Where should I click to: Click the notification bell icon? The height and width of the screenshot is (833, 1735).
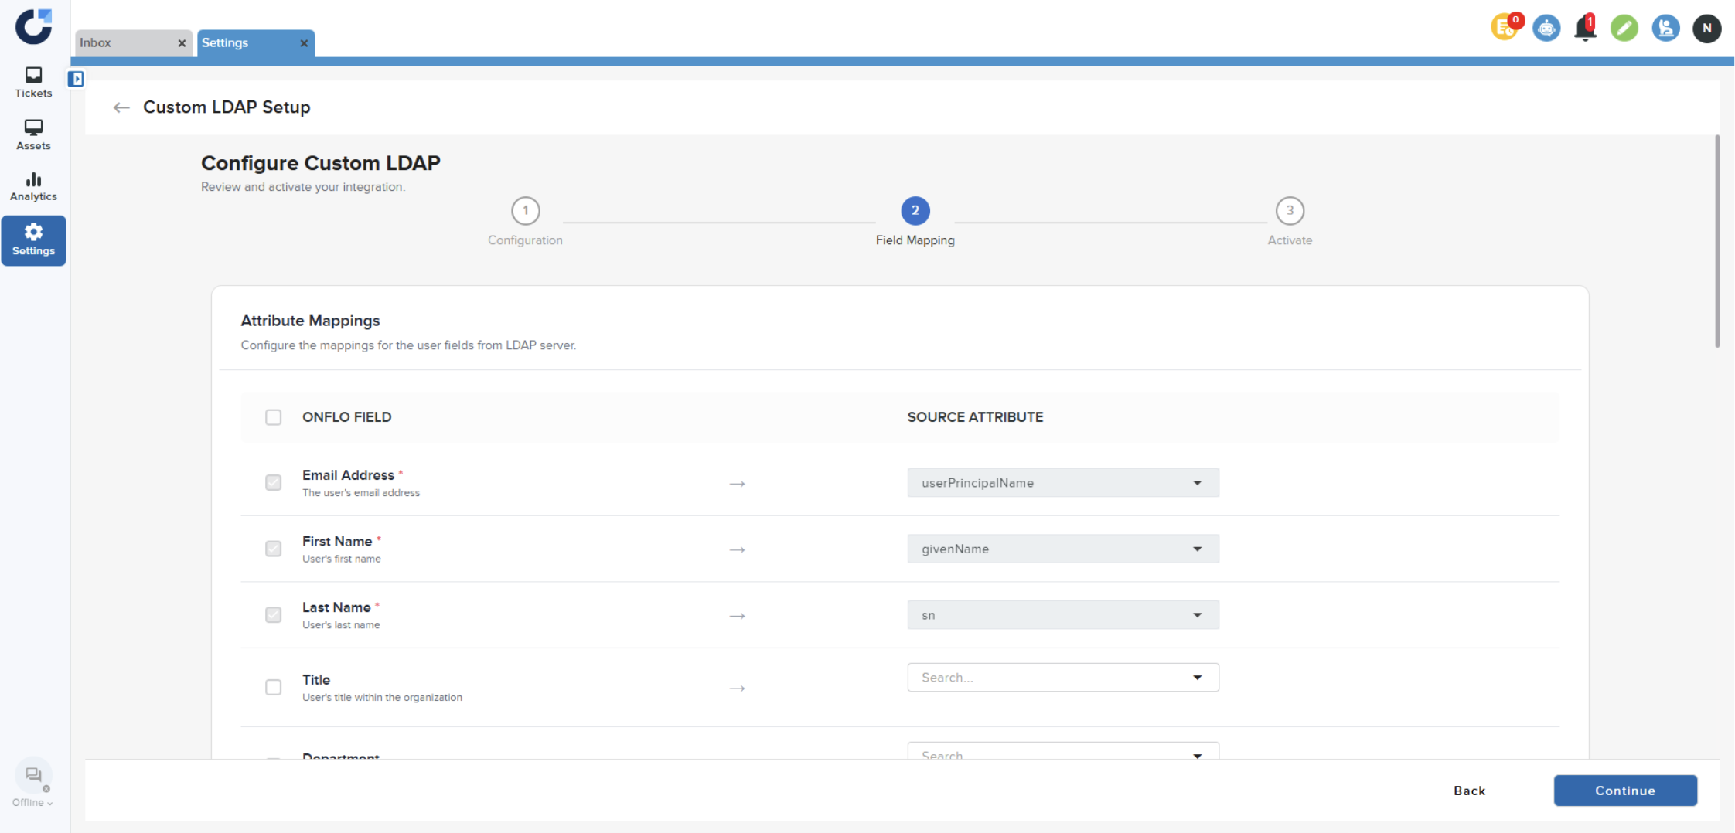pos(1585,29)
